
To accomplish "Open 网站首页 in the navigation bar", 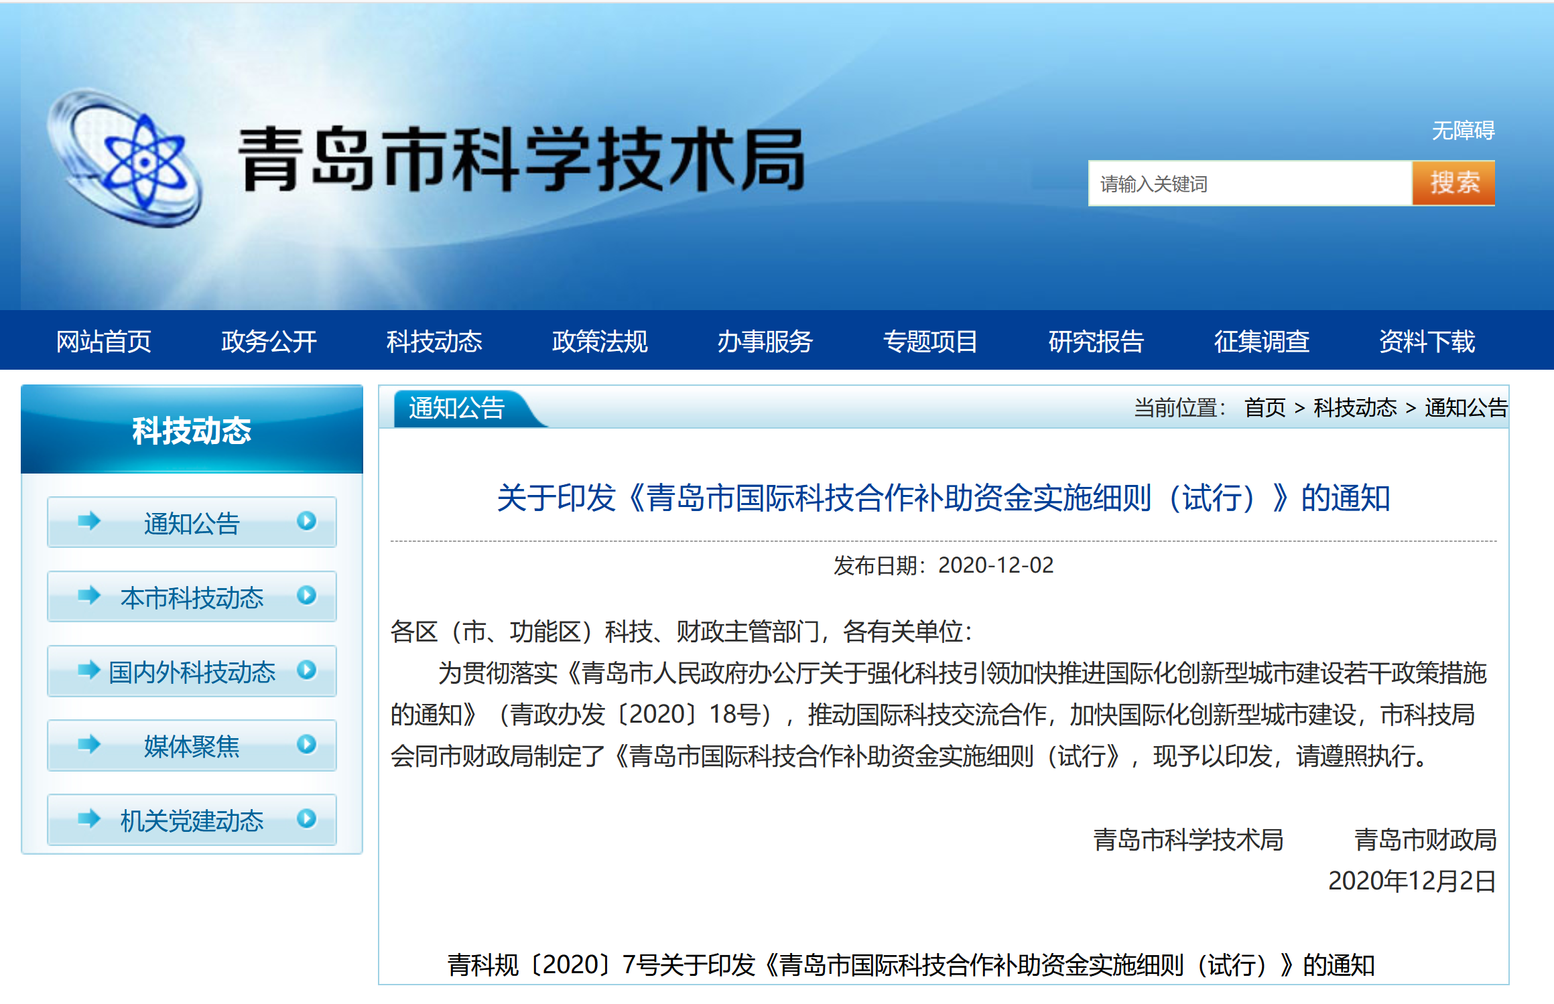I will (x=103, y=341).
